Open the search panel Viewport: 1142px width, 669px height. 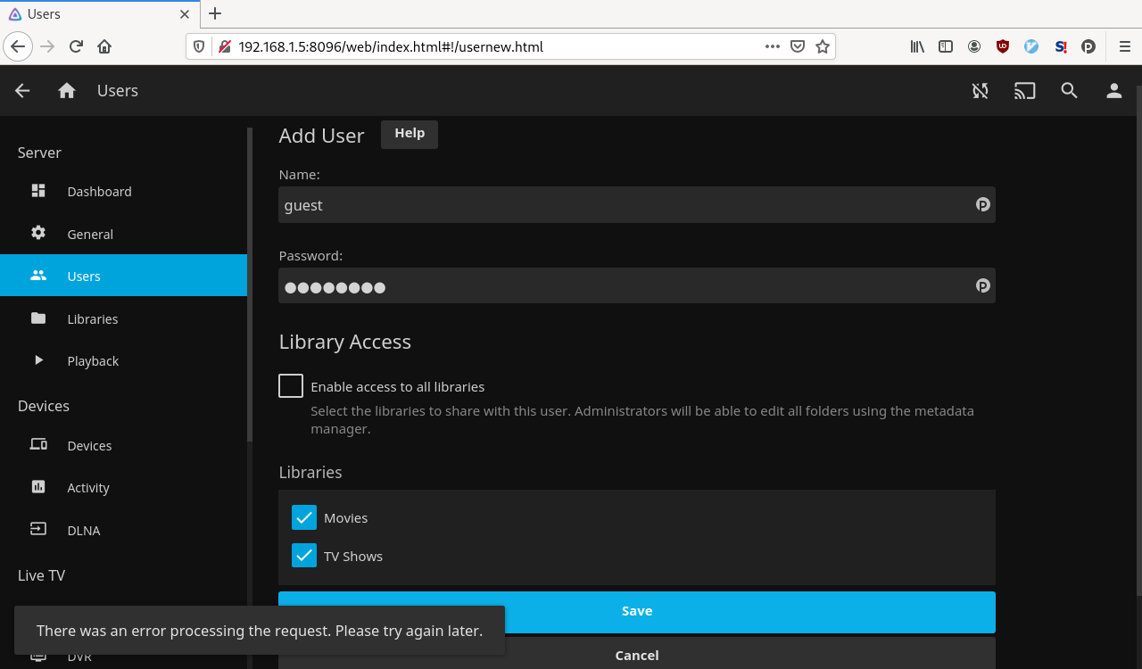(1069, 90)
